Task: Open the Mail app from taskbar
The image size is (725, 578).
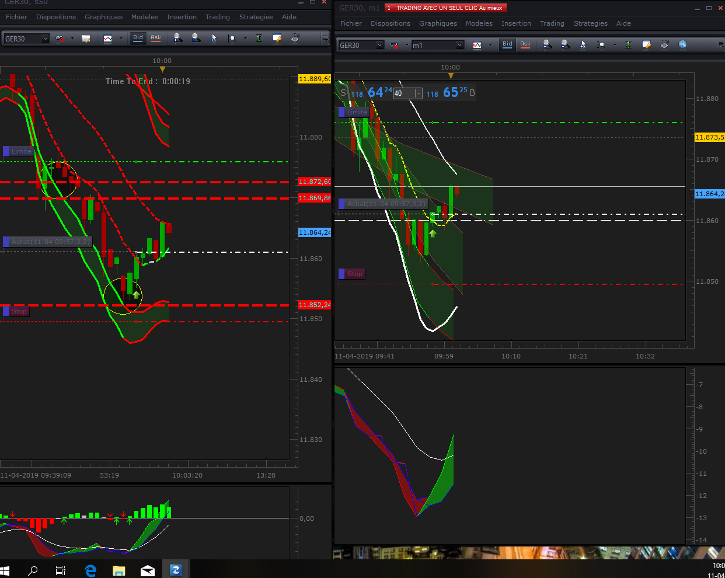Action: click(x=148, y=570)
